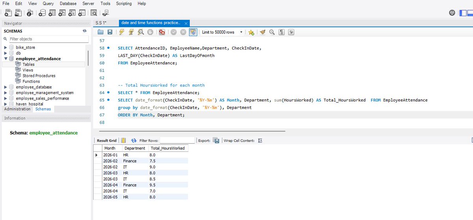473x220 pixels.
Task: Sort by the Department column header
Action: [135, 148]
